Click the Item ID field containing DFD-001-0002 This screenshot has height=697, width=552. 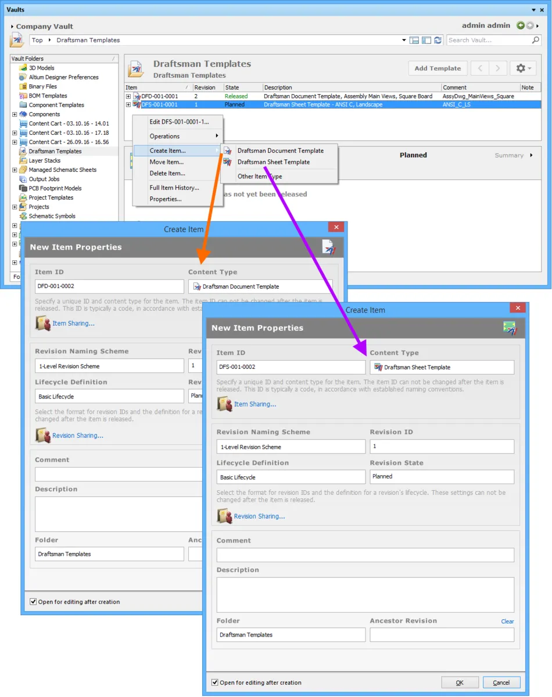point(109,286)
